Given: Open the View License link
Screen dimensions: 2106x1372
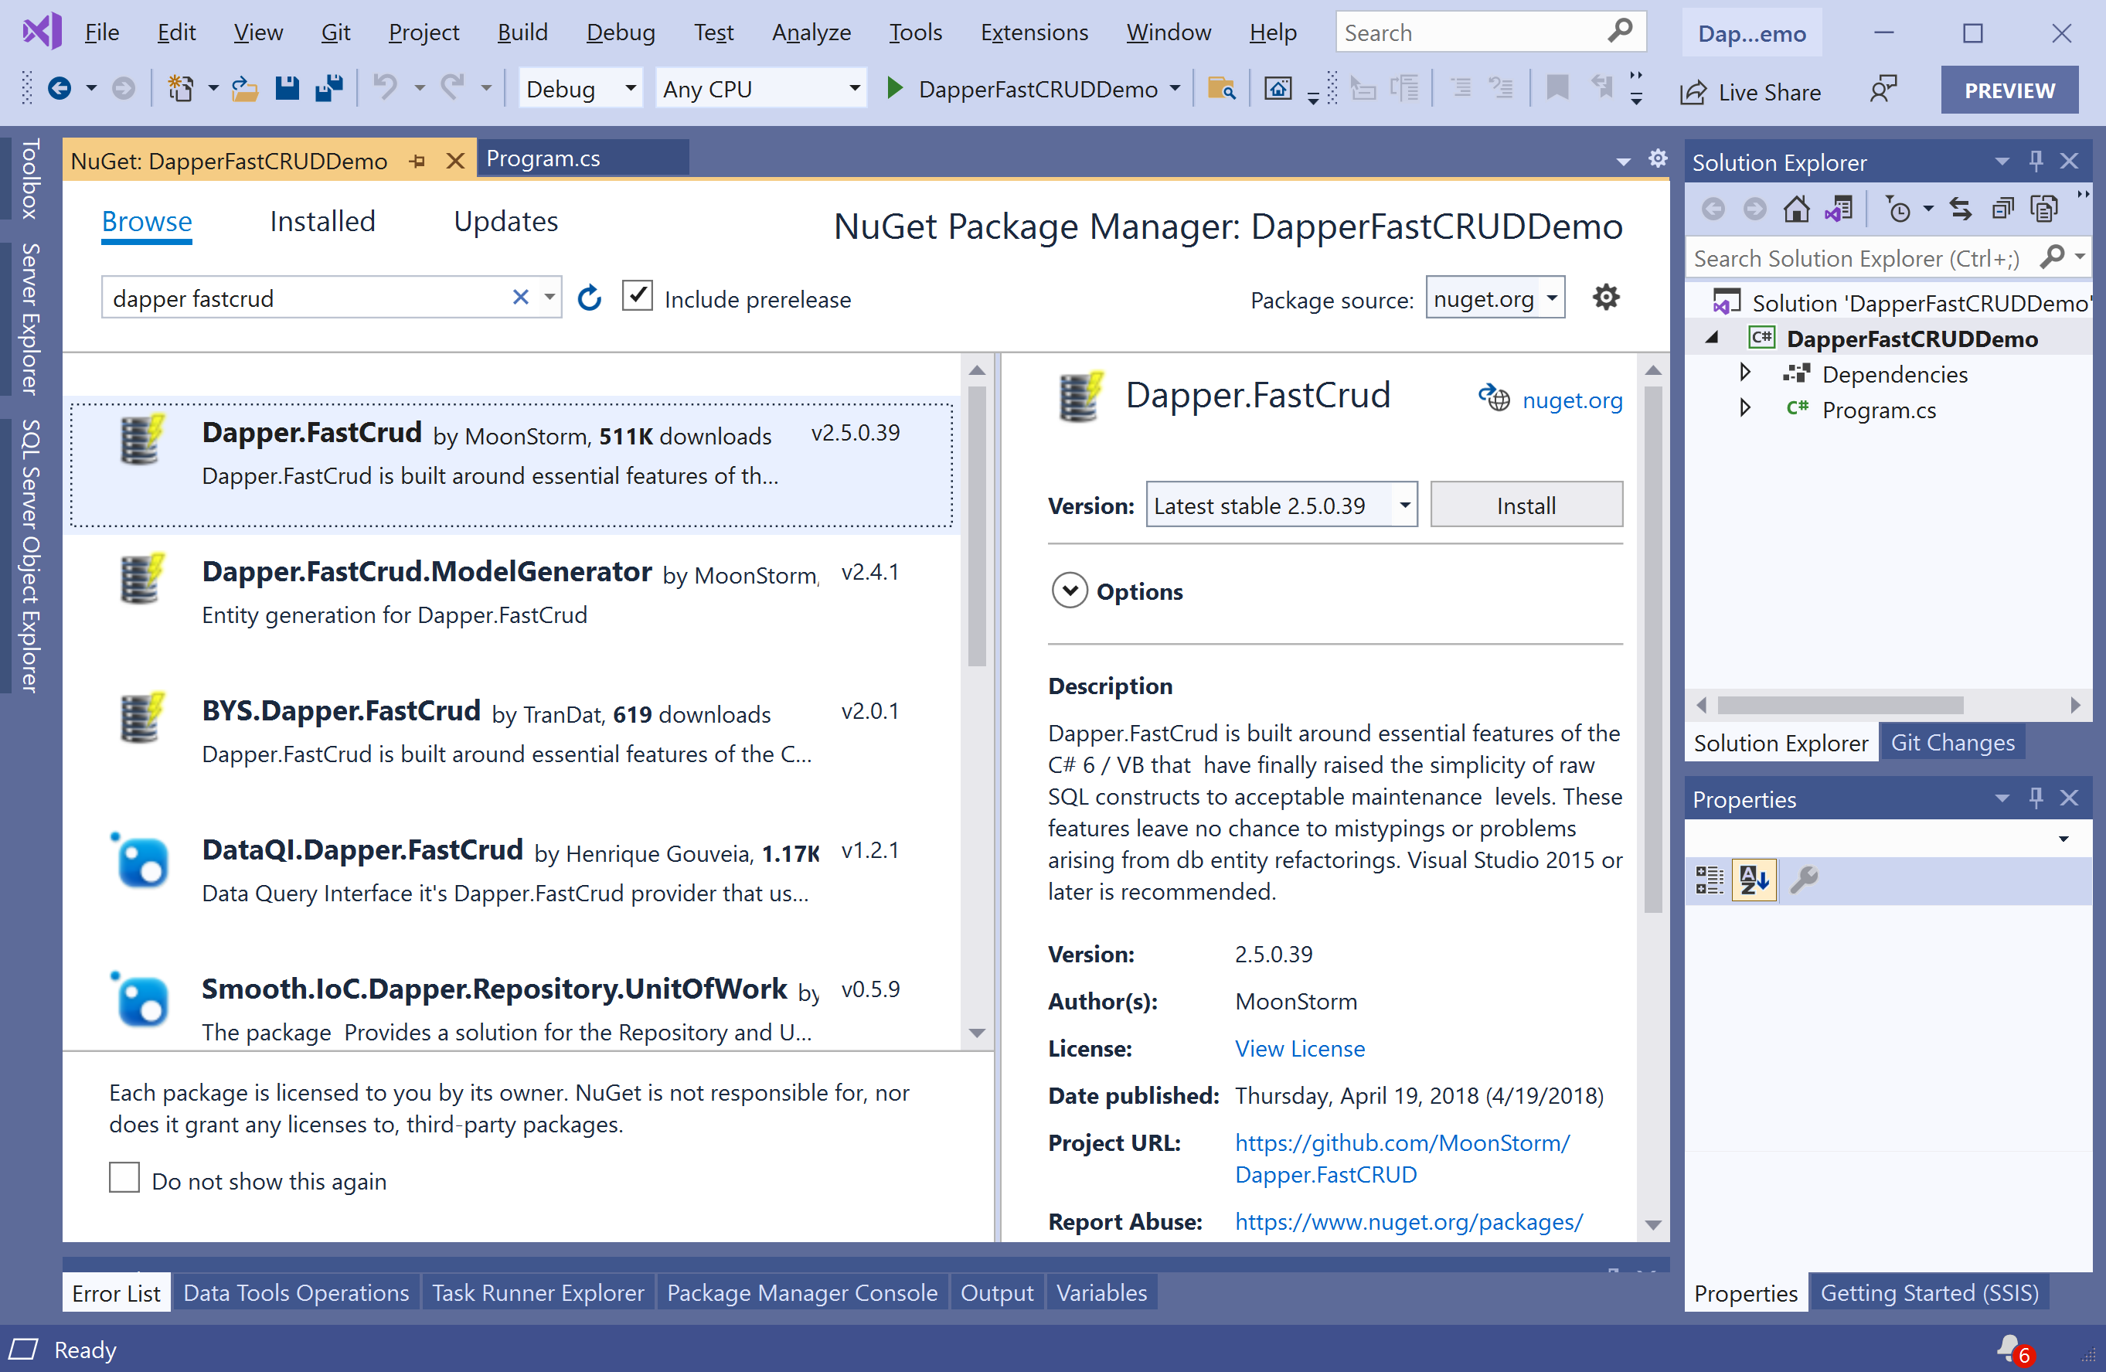Looking at the screenshot, I should pyautogui.click(x=1299, y=1049).
